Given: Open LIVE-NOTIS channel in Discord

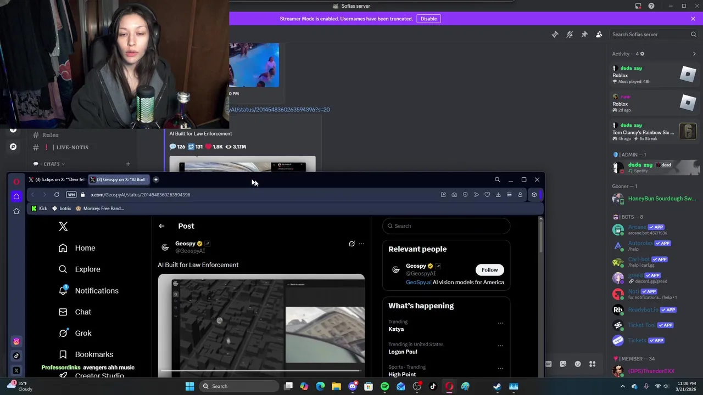Looking at the screenshot, I should tap(72, 147).
